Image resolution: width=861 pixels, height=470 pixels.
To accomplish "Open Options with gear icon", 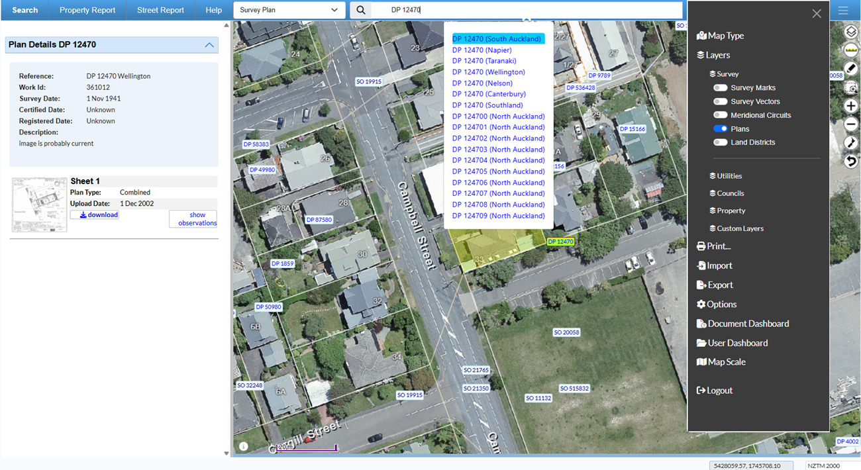I will click(x=717, y=305).
